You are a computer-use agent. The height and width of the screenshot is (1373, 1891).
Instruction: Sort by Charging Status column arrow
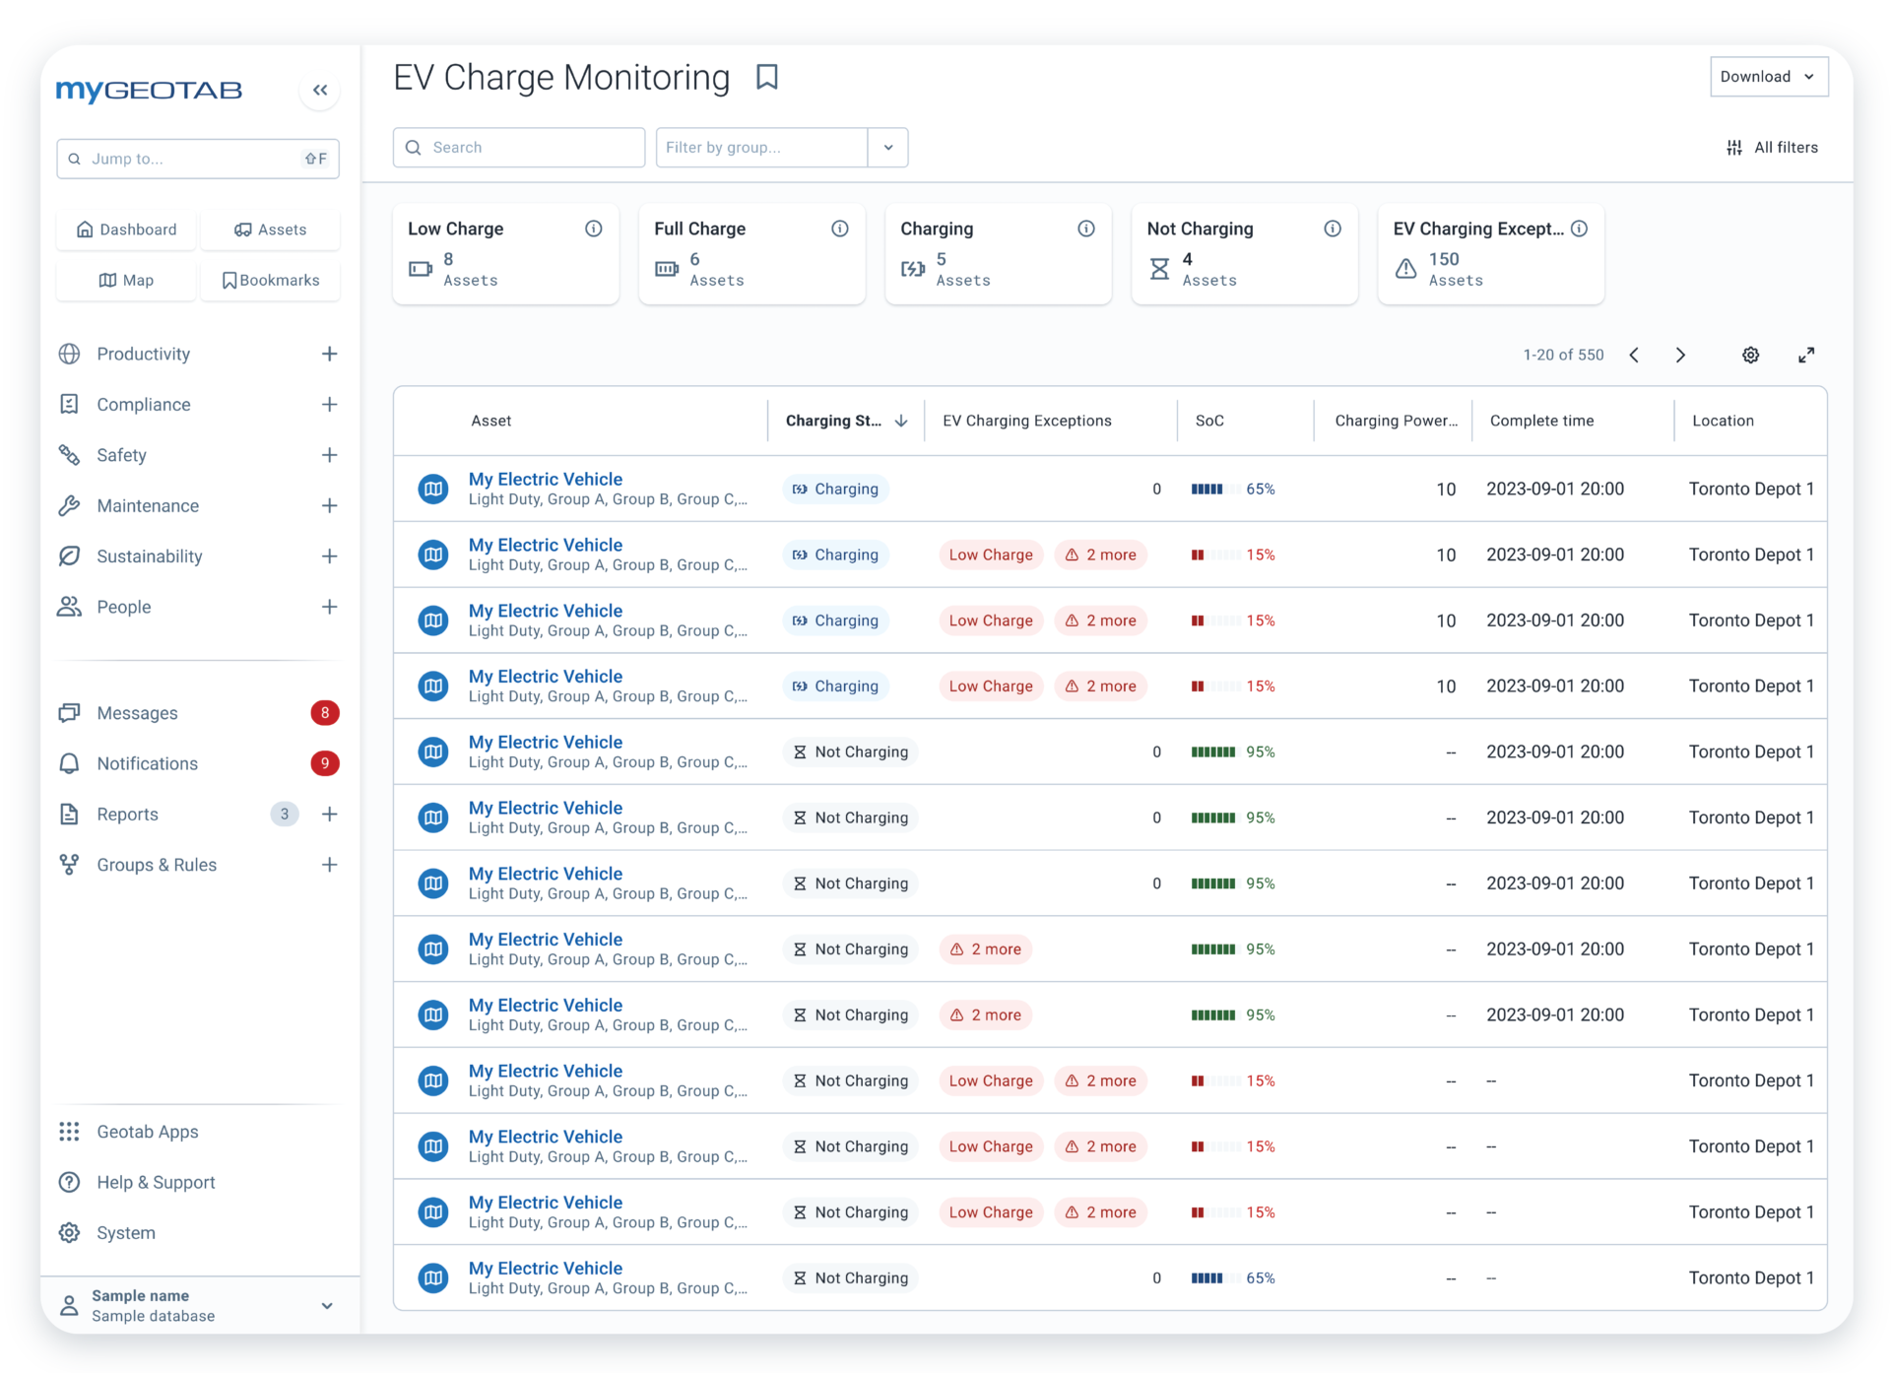tap(901, 421)
